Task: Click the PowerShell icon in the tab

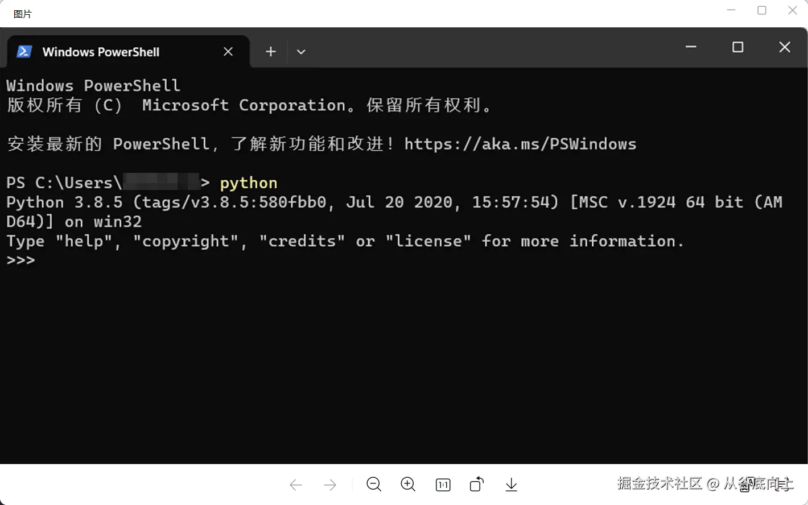Action: point(24,52)
